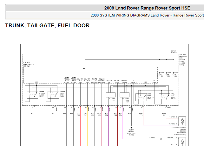Image resolution: width=204 pixels, height=146 pixels.
Task: Click the "2008 Land Rover Range Rover Sport HSE" title
Action: (147, 8)
